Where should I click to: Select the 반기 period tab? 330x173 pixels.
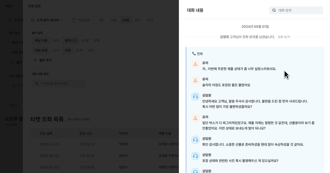pos(150,20)
